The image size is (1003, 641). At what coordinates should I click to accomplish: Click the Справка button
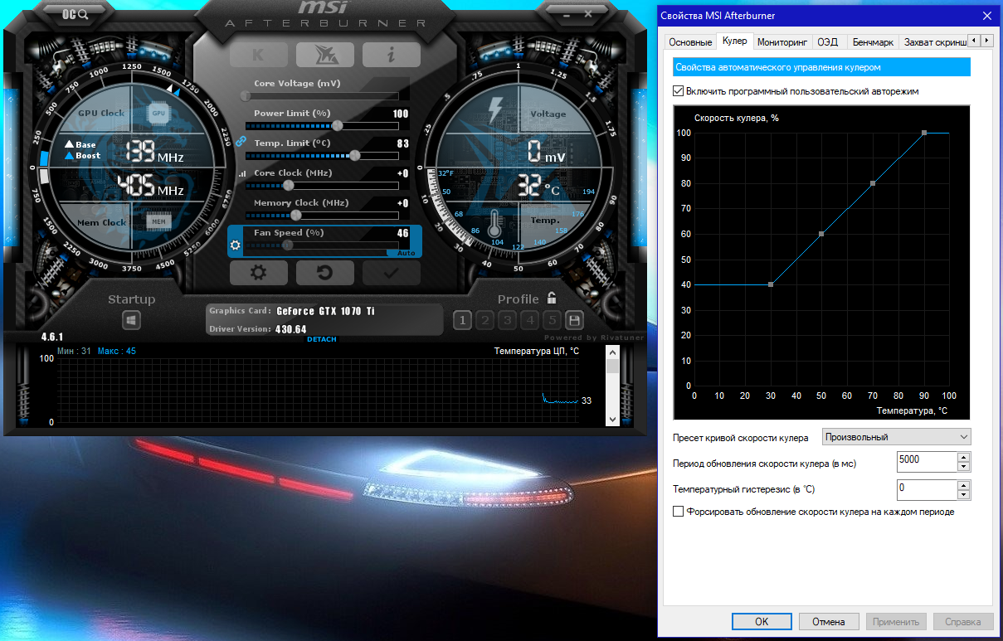[x=963, y=621]
